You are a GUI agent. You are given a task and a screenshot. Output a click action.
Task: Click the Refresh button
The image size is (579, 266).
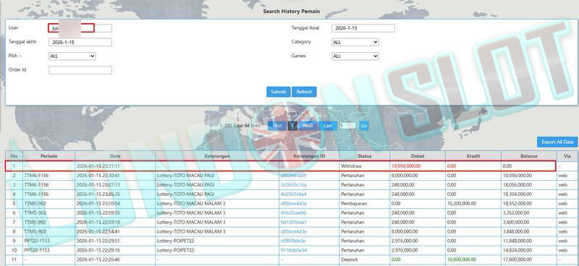click(x=304, y=92)
